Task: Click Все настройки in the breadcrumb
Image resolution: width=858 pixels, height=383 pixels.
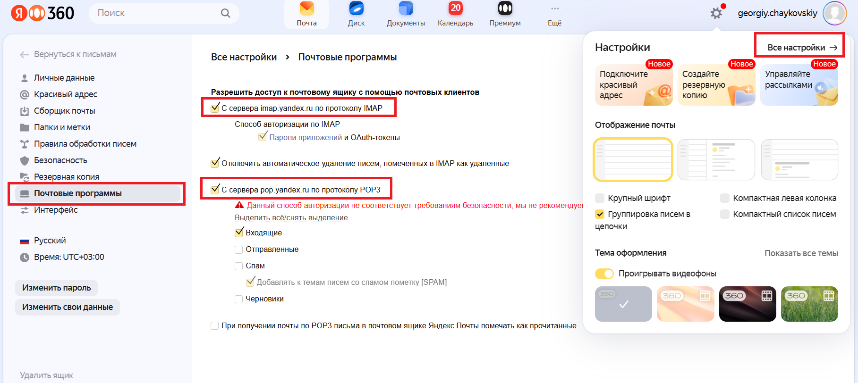Action: (244, 57)
